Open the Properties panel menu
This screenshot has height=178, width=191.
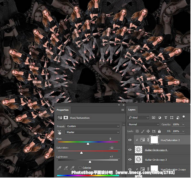coord(123,110)
